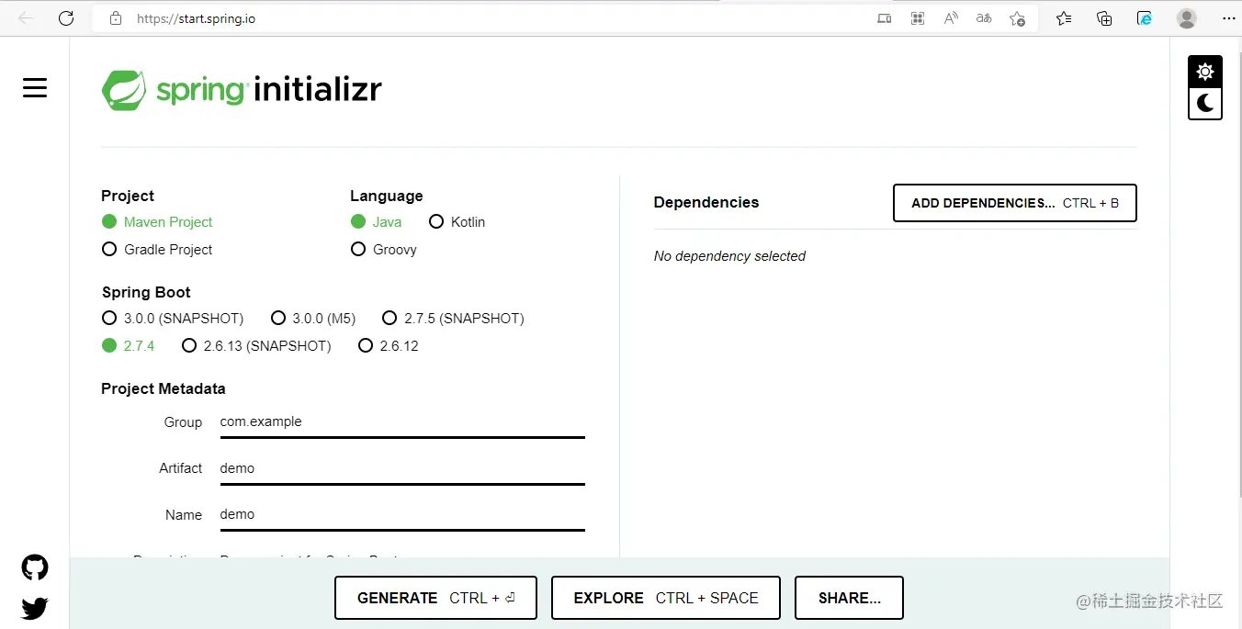Viewport: 1242px width, 629px height.
Task: Click the GENERATE button
Action: (435, 598)
